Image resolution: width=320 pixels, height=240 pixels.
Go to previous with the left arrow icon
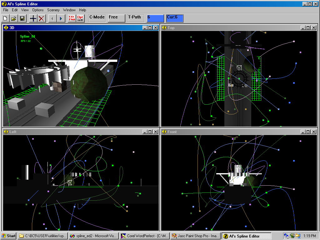tap(52, 18)
